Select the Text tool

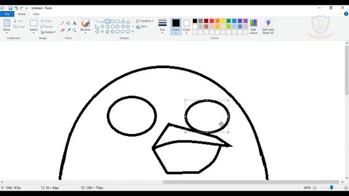tap(74, 23)
